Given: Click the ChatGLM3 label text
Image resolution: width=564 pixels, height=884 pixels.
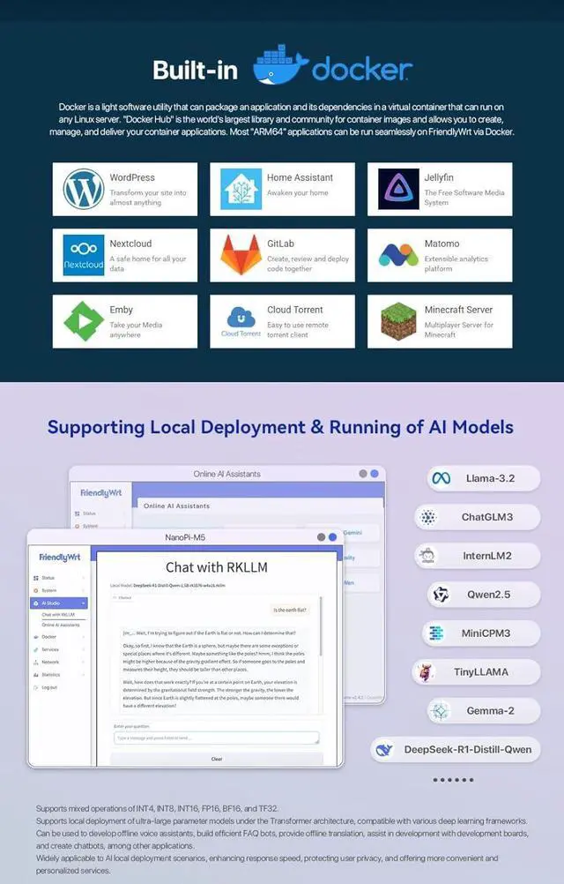Looking at the screenshot, I should coord(486,517).
